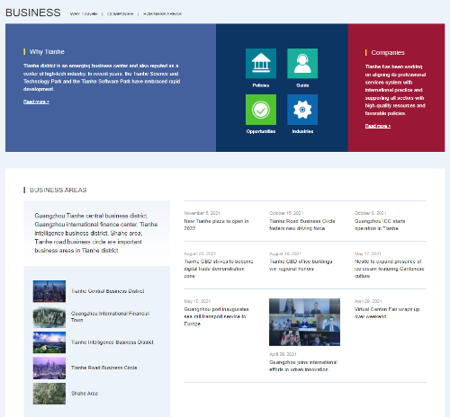Click the green Opportunities checkmark icon
Viewport: 450px width, 417px height.
(261, 110)
